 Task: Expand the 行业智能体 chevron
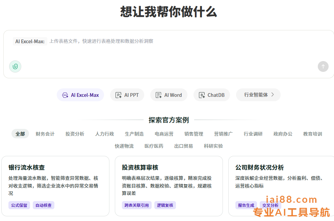(273, 94)
